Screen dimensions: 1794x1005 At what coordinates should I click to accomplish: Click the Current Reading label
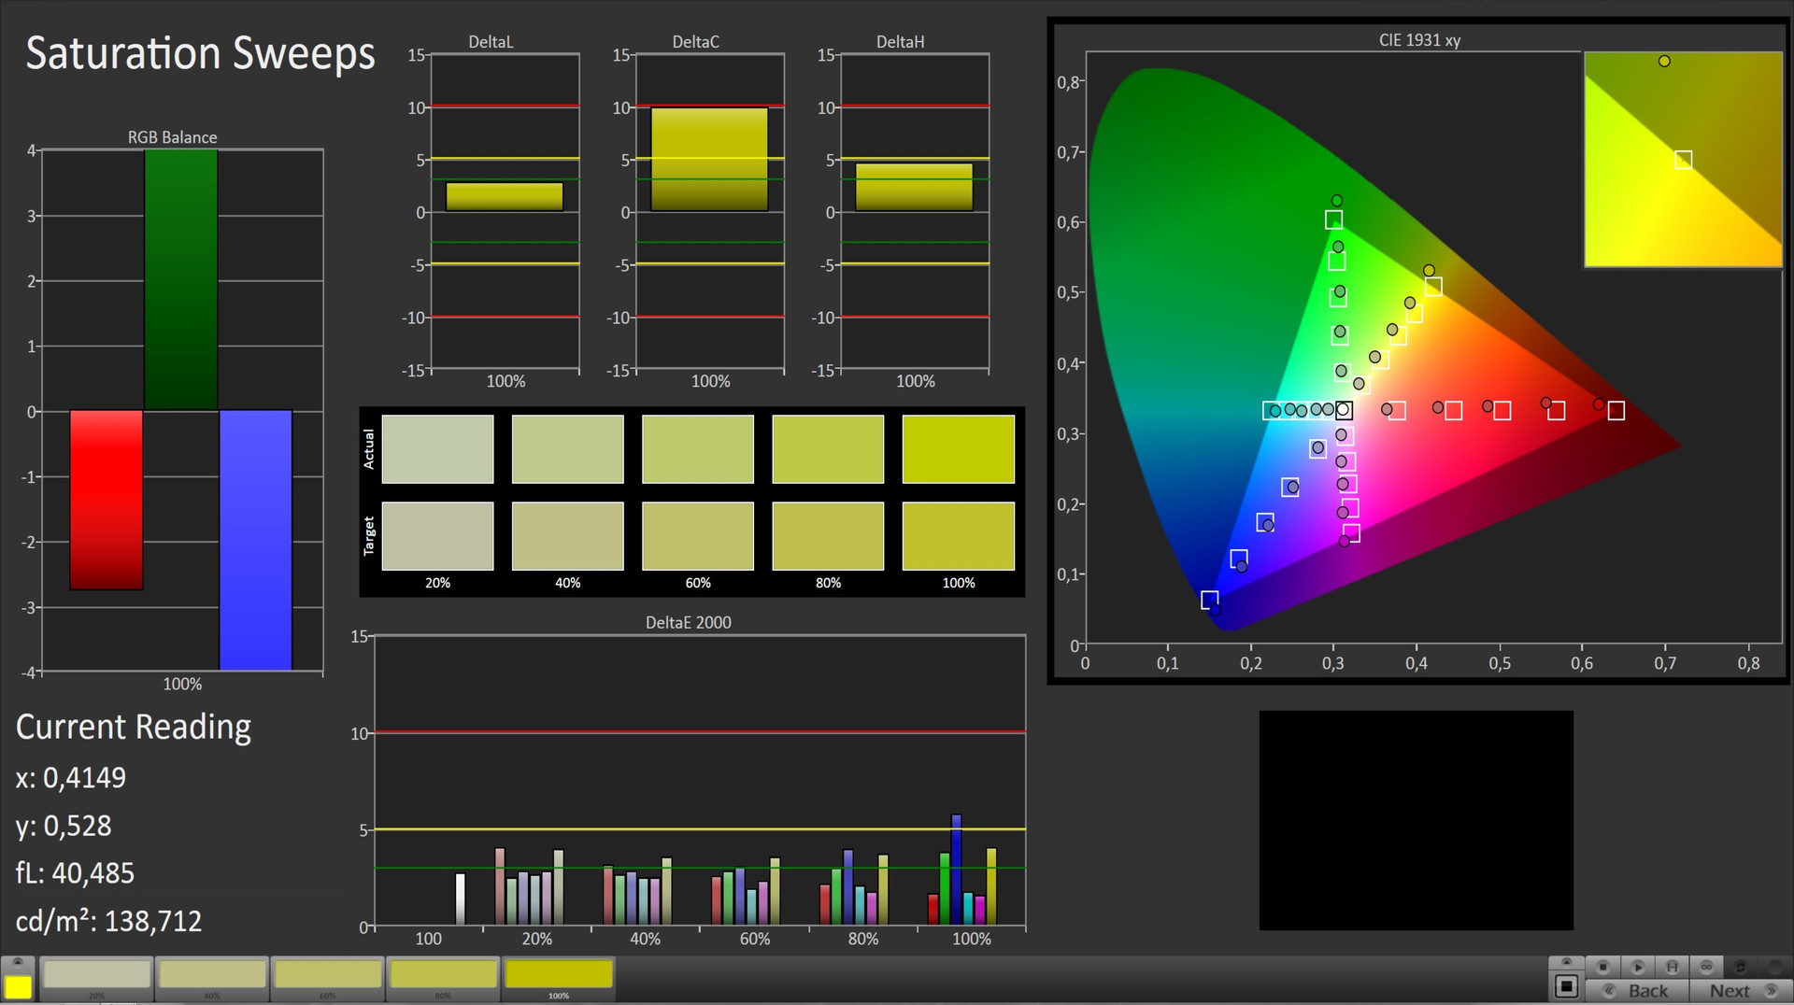[134, 728]
